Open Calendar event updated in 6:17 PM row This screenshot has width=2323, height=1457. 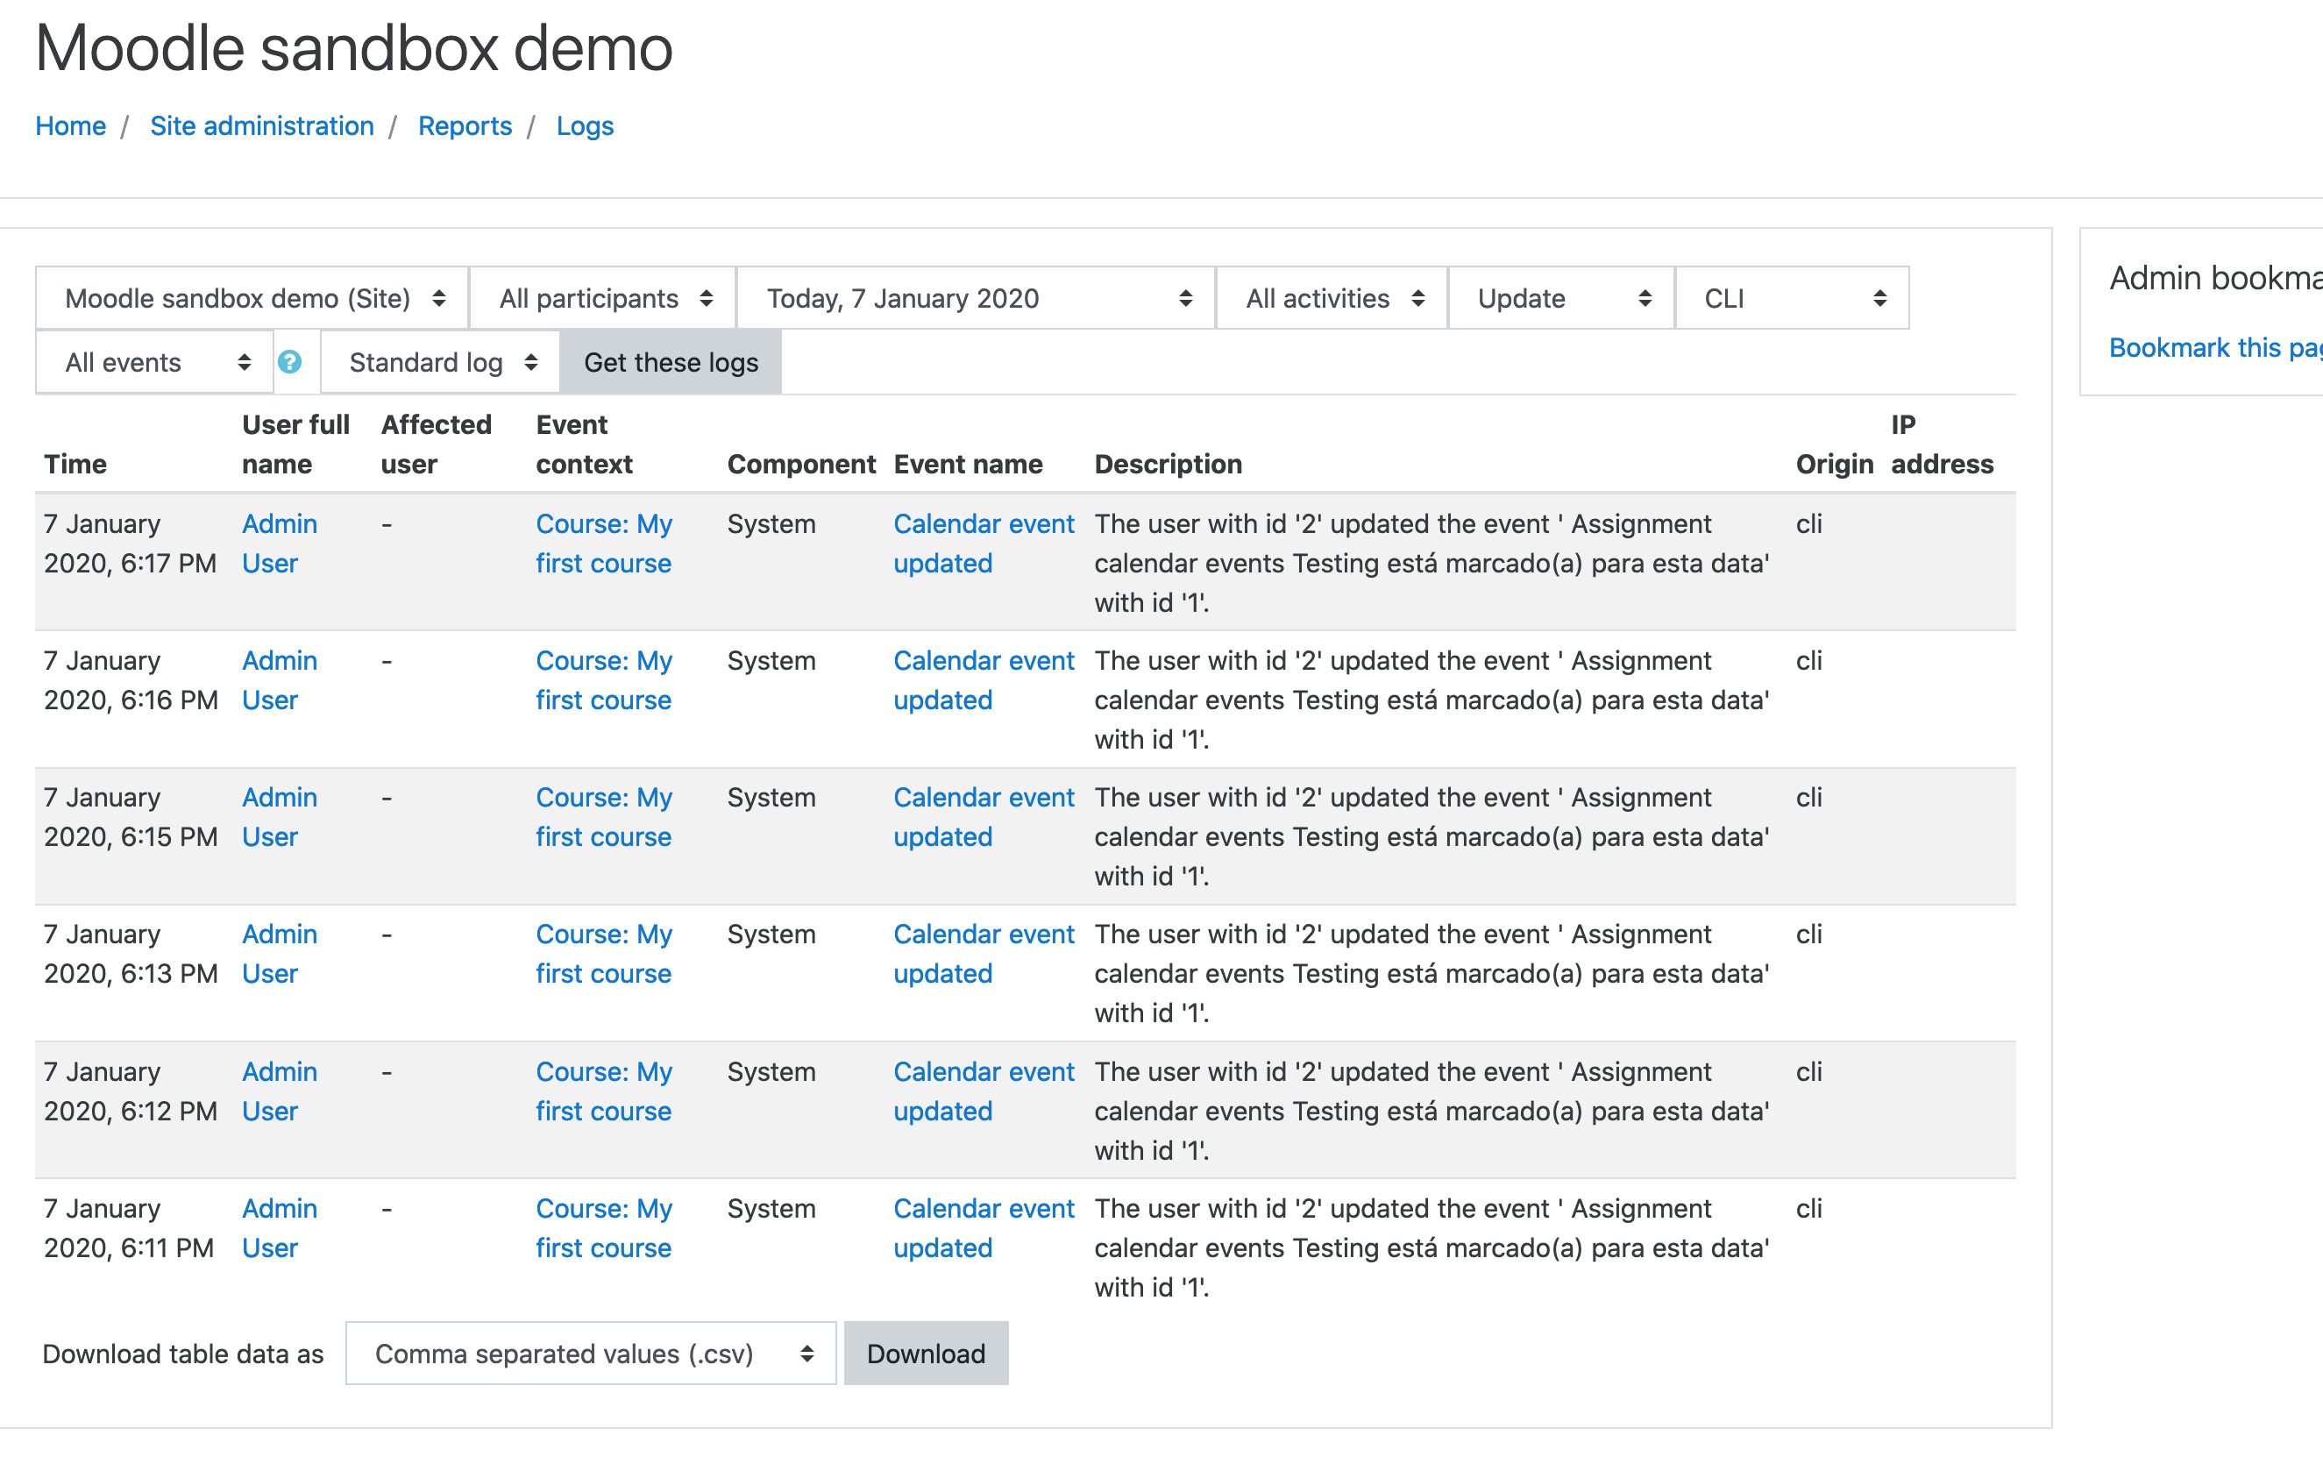(x=984, y=544)
